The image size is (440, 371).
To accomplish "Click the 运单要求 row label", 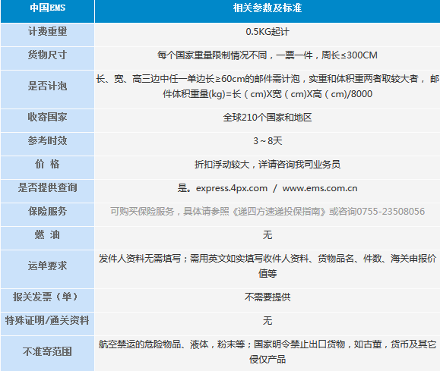I will click(x=47, y=266).
